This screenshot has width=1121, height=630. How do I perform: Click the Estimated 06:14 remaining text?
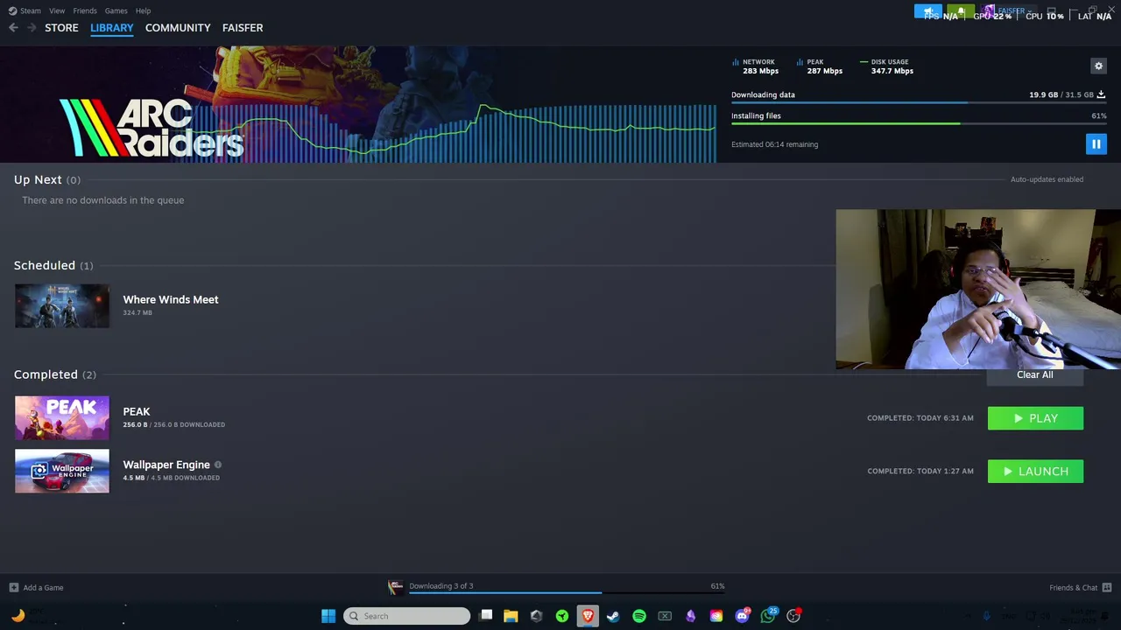tap(774, 144)
